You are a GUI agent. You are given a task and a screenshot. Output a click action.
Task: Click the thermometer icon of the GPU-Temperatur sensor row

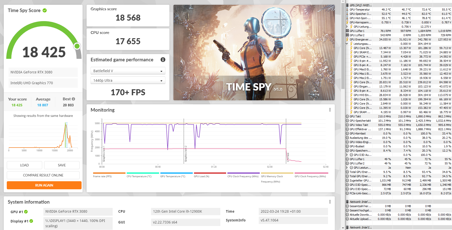[x=347, y=10]
